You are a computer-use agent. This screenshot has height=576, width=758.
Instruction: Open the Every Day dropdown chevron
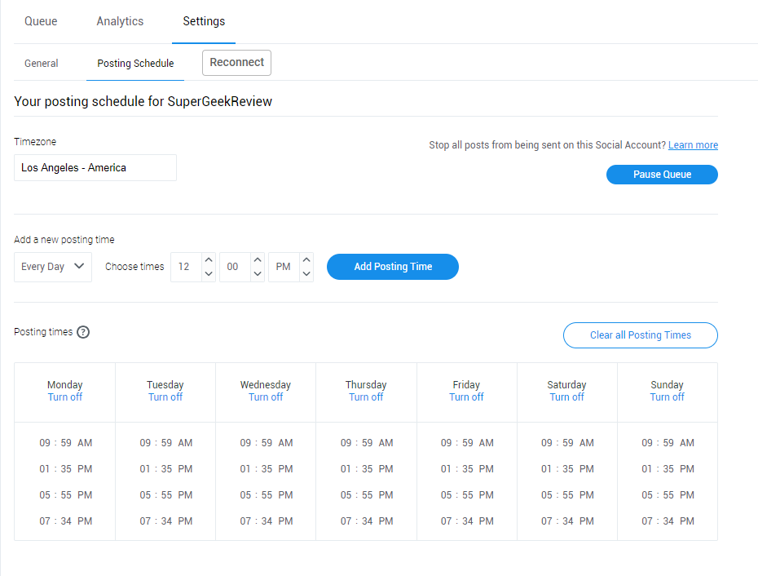80,267
